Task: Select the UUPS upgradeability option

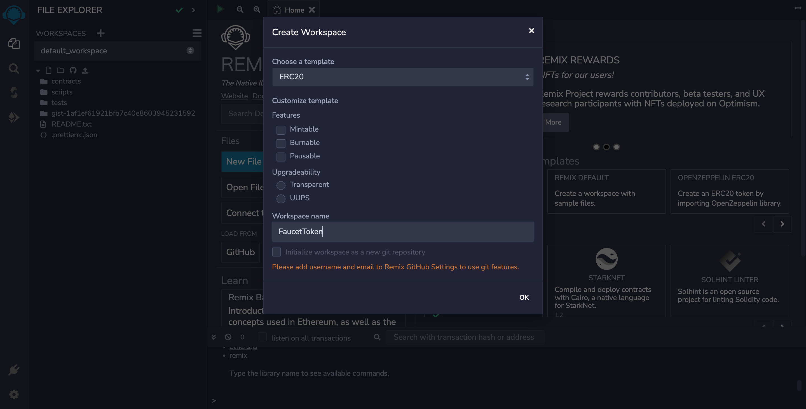Action: [x=281, y=199]
